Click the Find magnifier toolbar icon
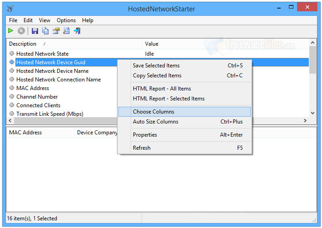322x228 pixels. pos(66,31)
